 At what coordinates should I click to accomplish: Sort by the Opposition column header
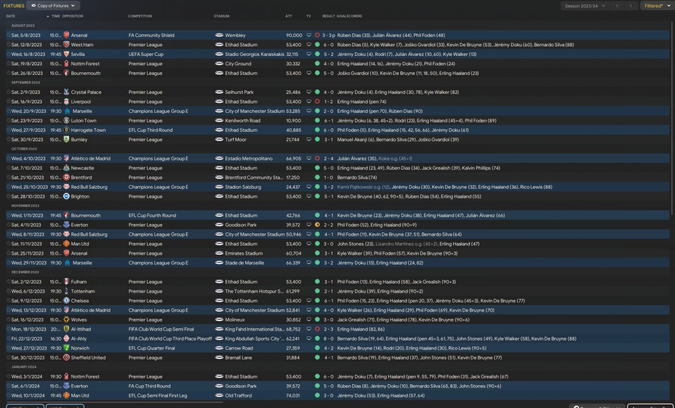(72, 16)
